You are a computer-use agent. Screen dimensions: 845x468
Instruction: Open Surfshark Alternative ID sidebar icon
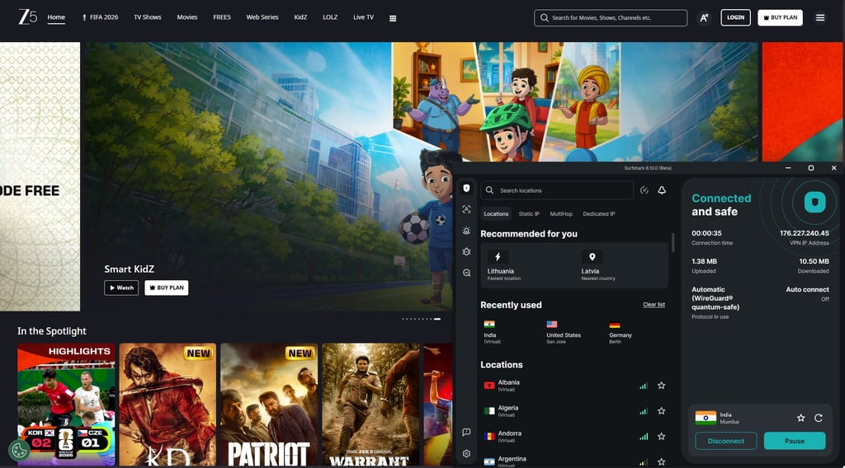(x=467, y=209)
